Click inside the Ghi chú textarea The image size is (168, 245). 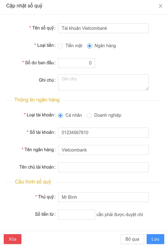103,82
